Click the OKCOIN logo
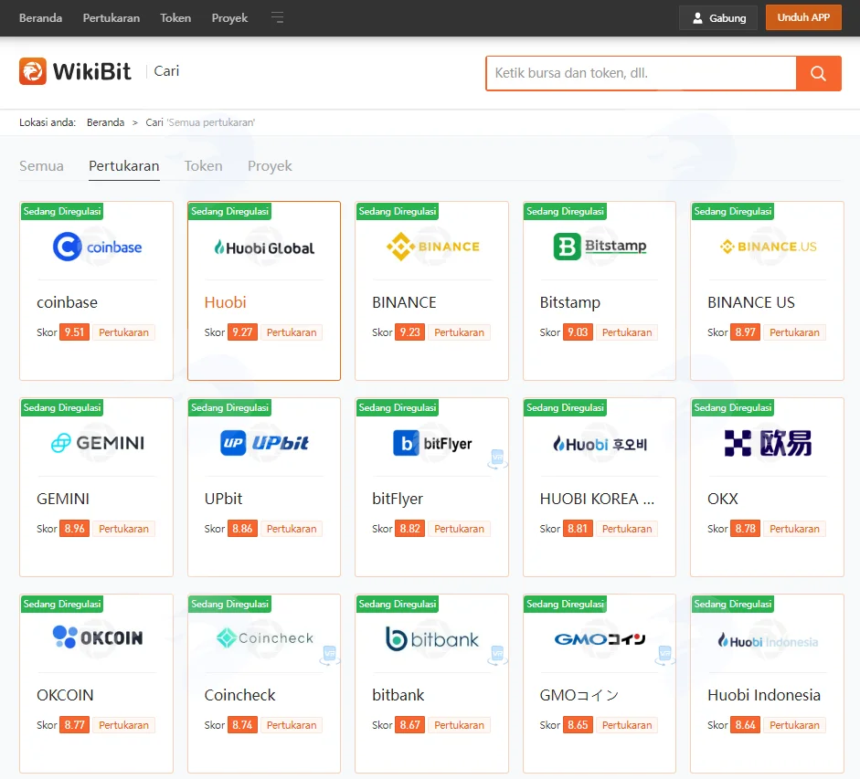Viewport: 860px width, 779px height. 97,637
